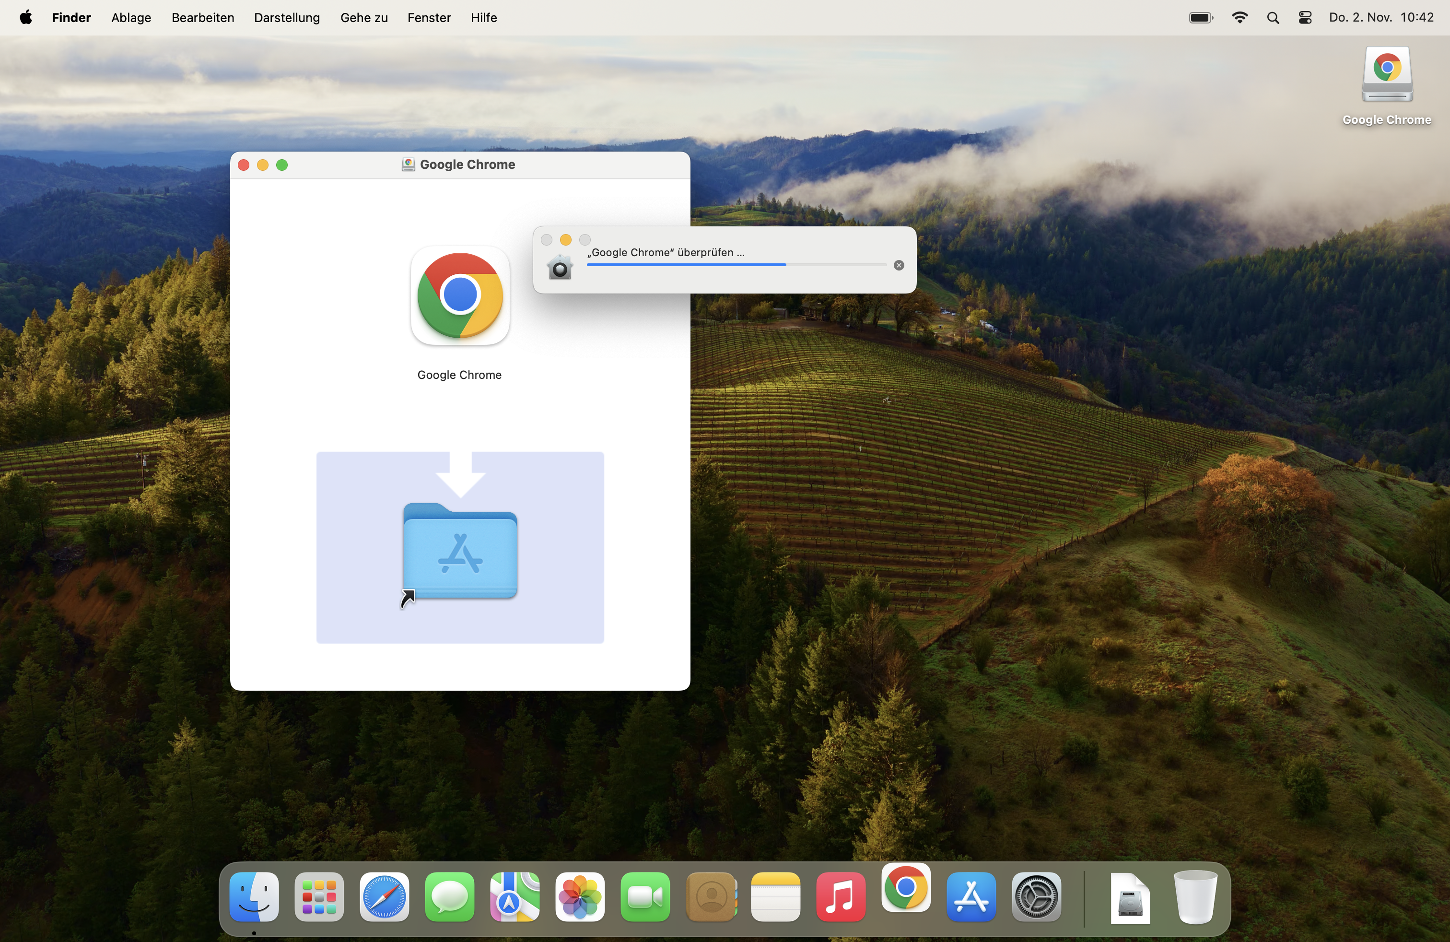Open the Wi-Fi status menu
This screenshot has height=942, width=1450.
(x=1239, y=18)
